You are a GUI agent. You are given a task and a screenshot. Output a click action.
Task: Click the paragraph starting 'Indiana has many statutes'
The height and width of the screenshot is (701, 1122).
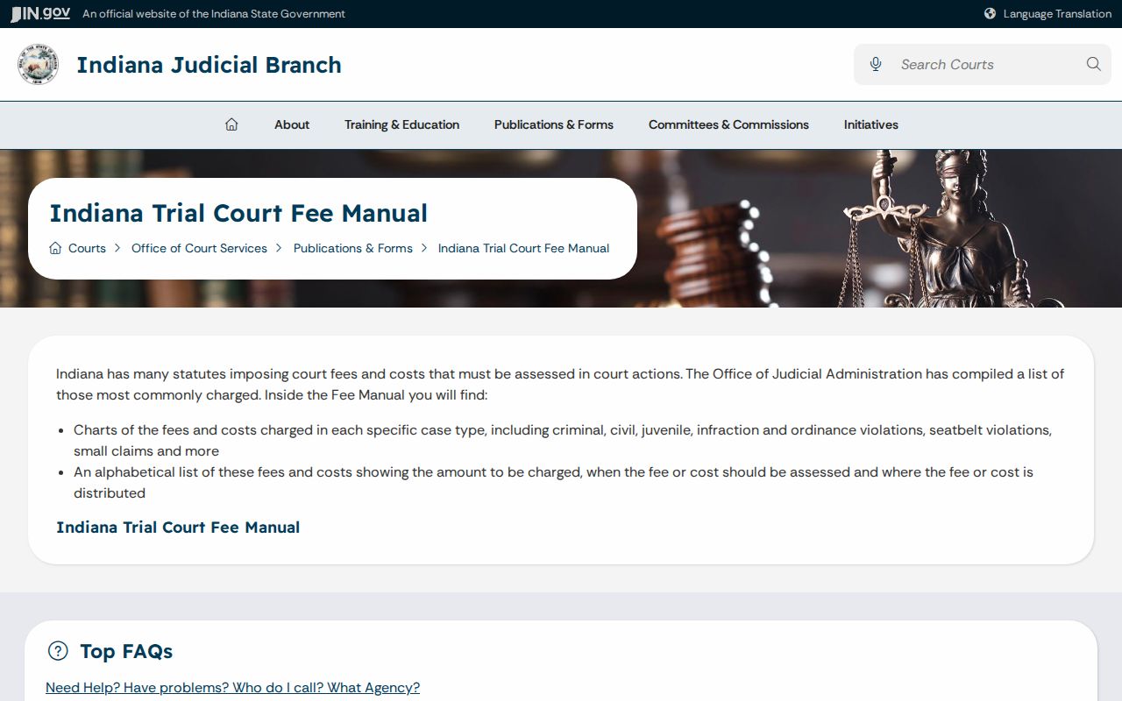click(560, 384)
